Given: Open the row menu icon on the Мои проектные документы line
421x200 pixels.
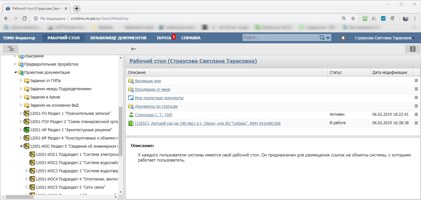Looking at the screenshot, I should (416, 98).
